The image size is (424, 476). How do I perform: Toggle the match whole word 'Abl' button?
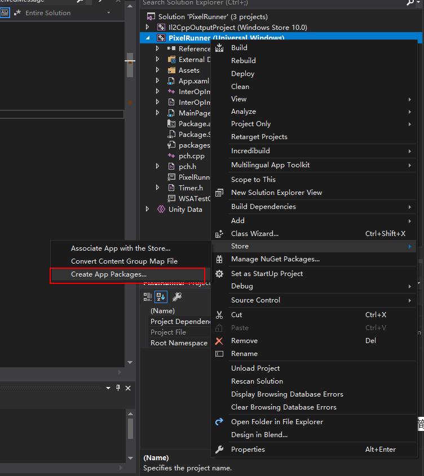point(5,12)
